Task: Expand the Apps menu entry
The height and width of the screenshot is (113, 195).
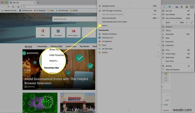Action: 178,38
